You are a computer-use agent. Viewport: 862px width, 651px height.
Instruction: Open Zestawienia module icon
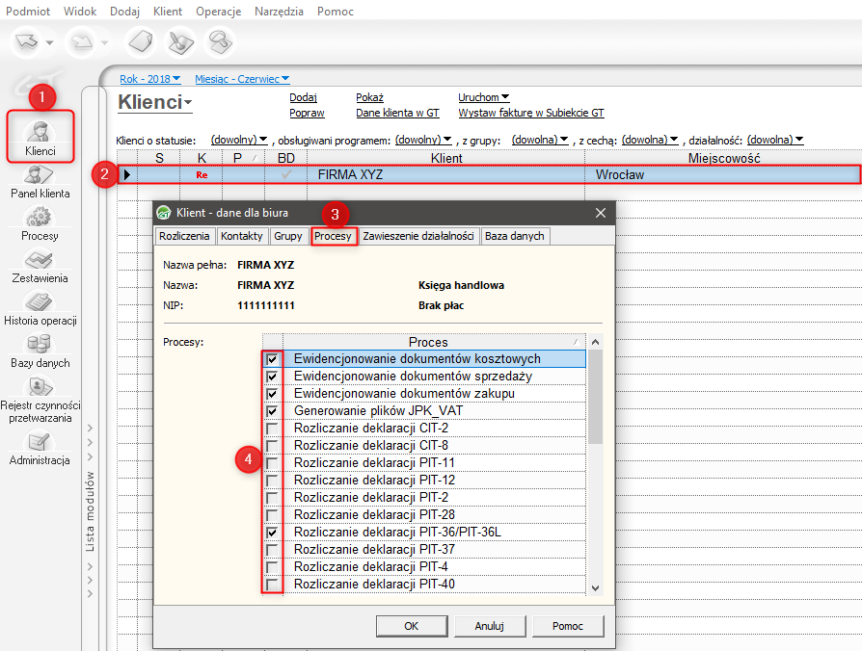pos(40,260)
